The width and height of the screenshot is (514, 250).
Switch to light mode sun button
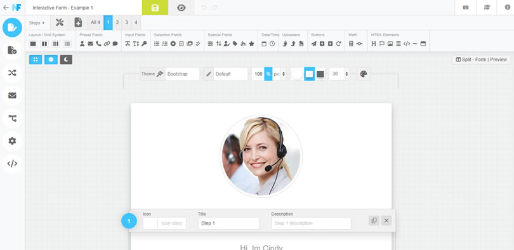pyautogui.click(x=51, y=60)
